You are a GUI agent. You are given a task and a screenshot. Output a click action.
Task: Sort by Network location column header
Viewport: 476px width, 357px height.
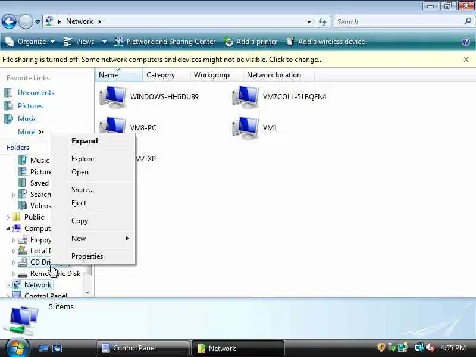pyautogui.click(x=278, y=75)
